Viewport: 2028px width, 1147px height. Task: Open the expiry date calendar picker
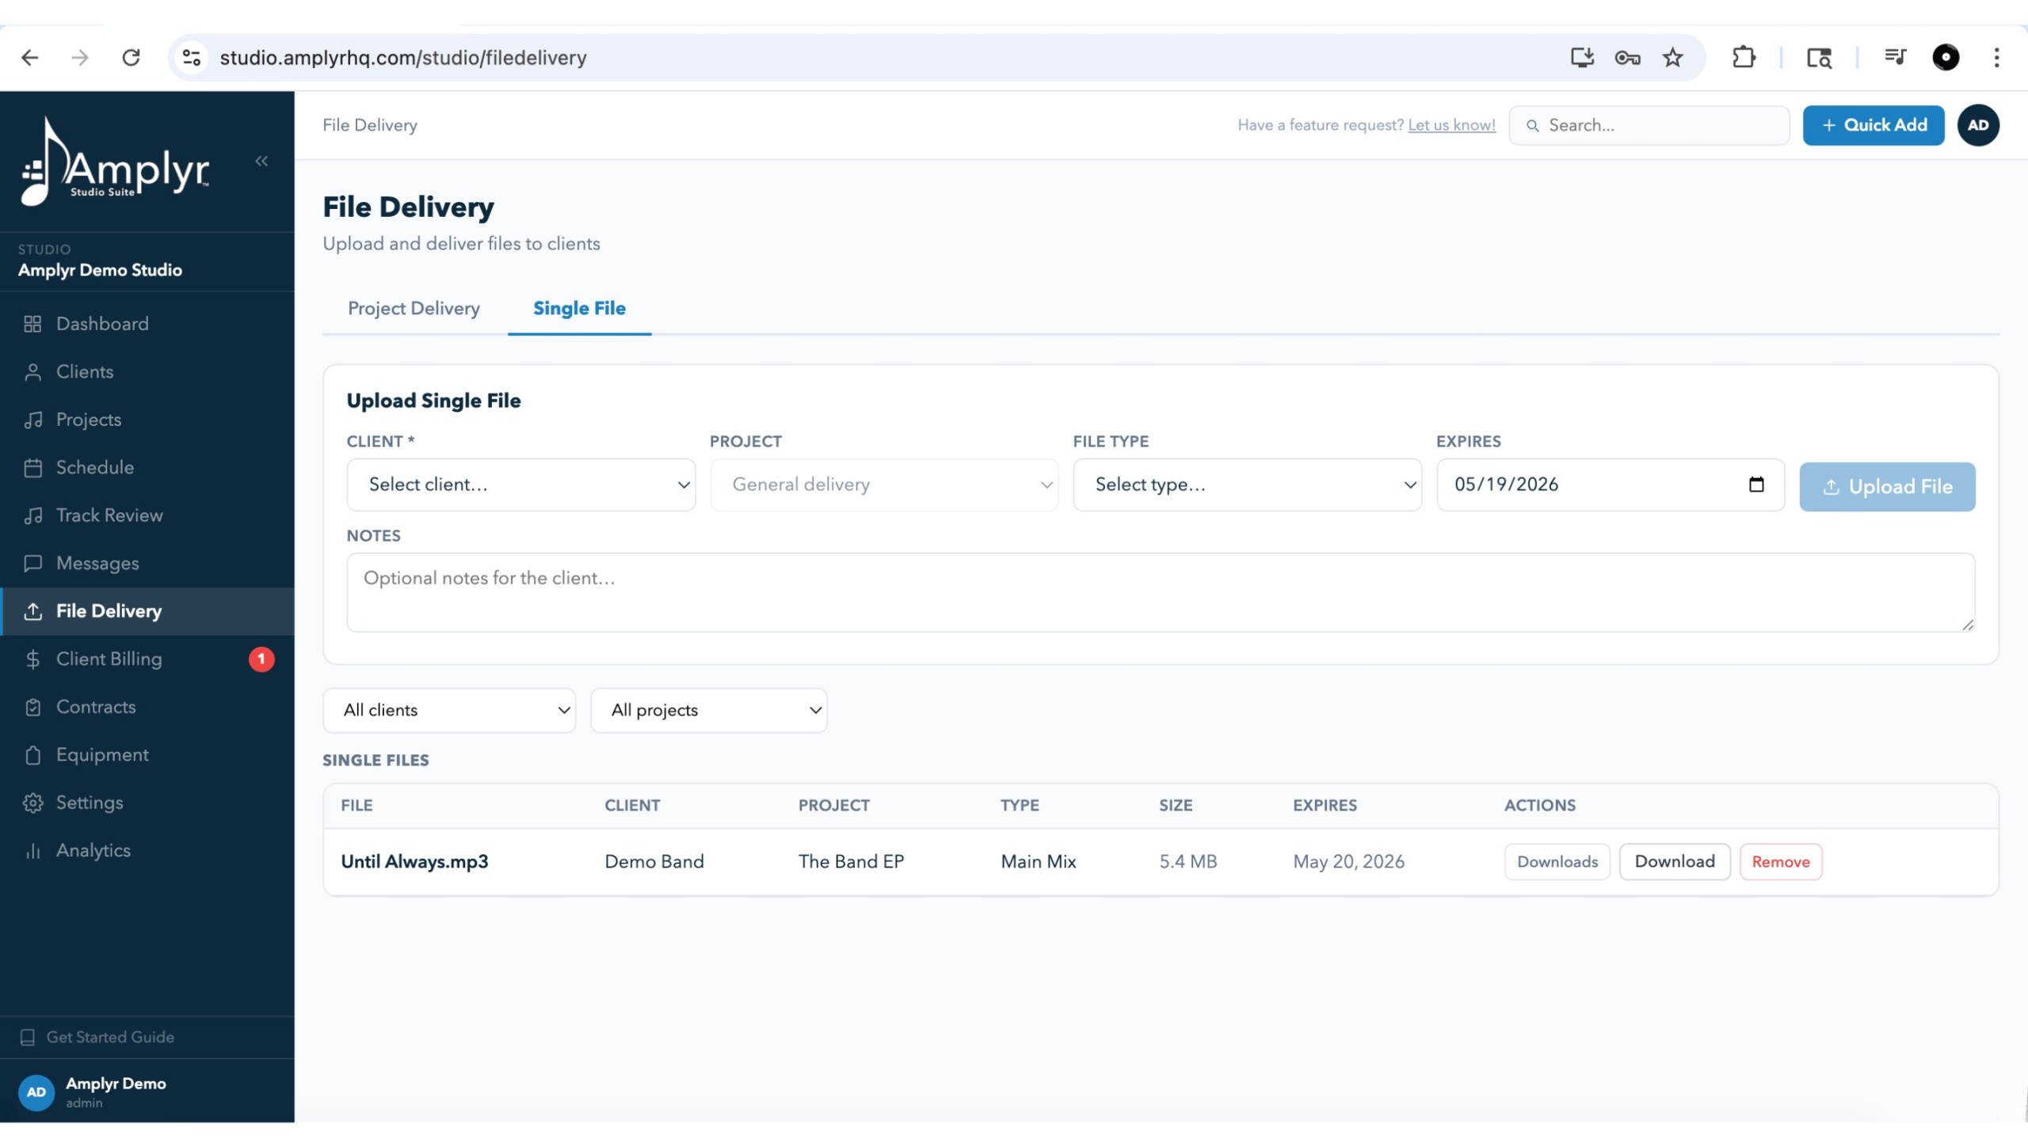coord(1757,484)
